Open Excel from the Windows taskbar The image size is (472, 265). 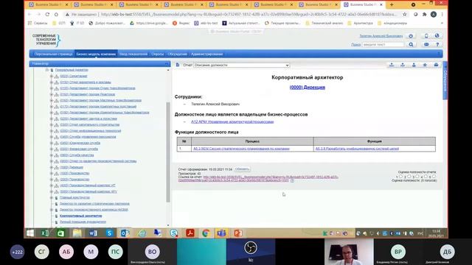click(45, 233)
